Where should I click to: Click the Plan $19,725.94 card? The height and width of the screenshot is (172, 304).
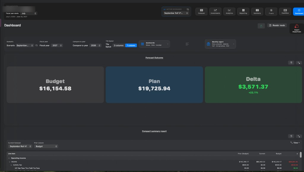coord(154,85)
